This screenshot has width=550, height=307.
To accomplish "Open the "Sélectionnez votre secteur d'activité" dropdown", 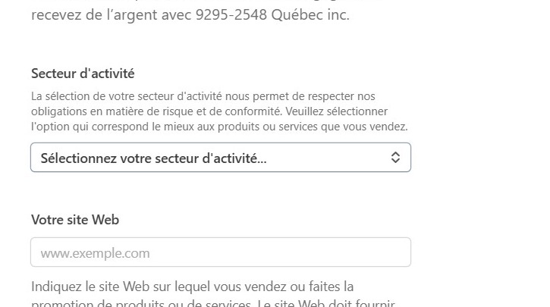I will (220, 158).
